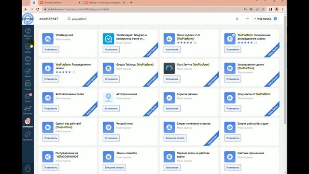
Task: Open the Настройки icon in sidebar
Action: (x=28, y=136)
